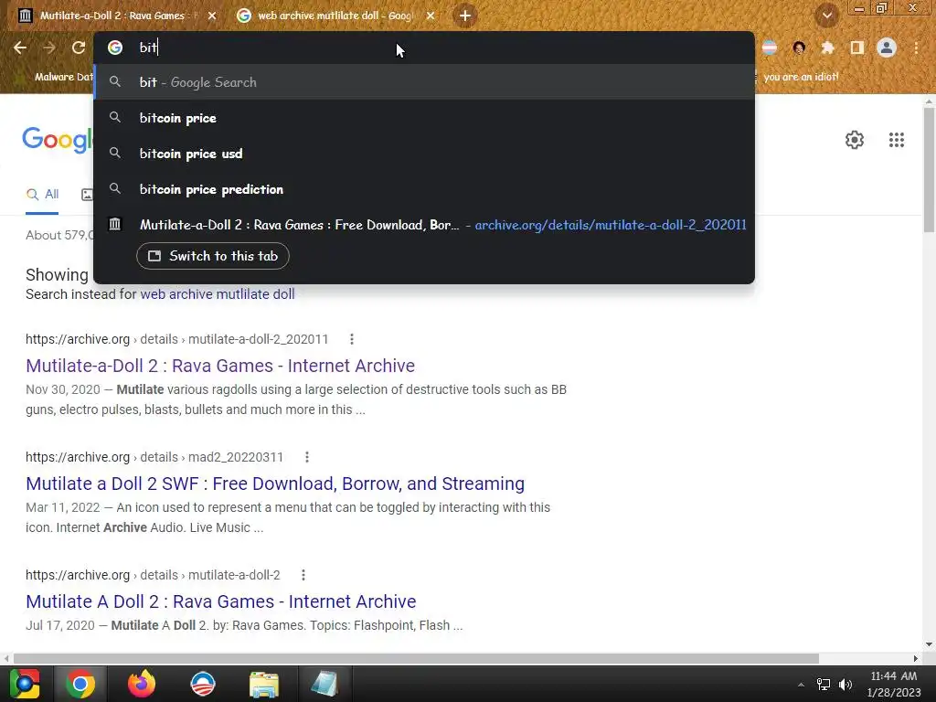Show hidden system tray icons
This screenshot has height=702, width=936.
(801, 685)
